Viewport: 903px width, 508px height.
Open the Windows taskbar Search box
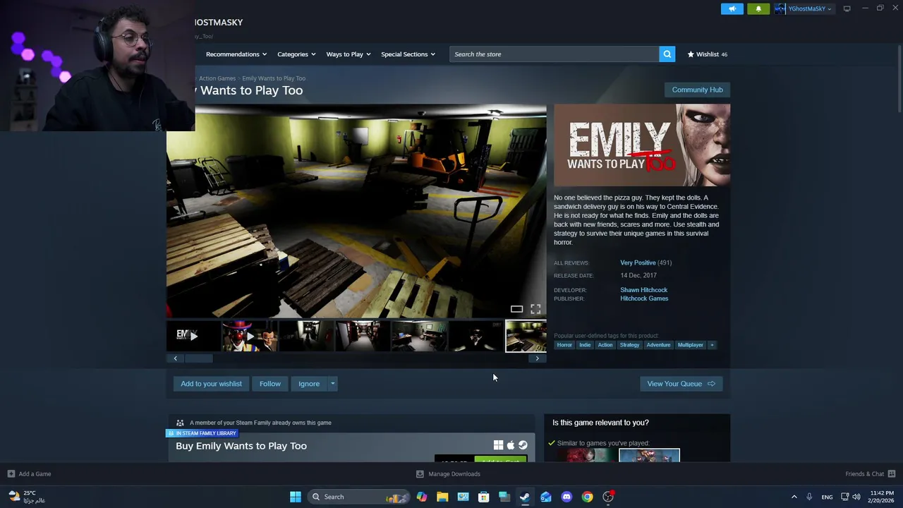point(360,497)
